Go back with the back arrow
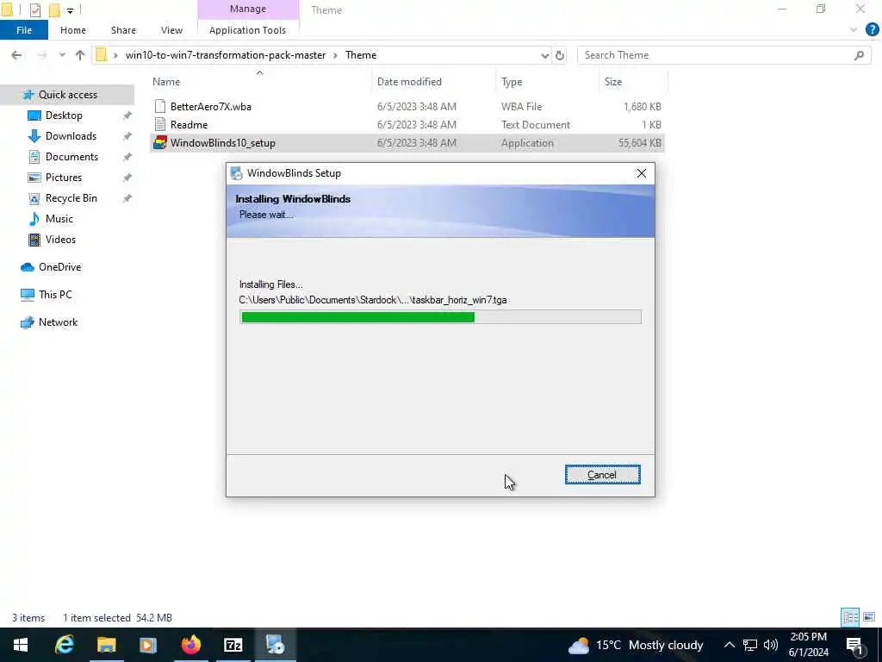This screenshot has width=882, height=662. tap(16, 55)
